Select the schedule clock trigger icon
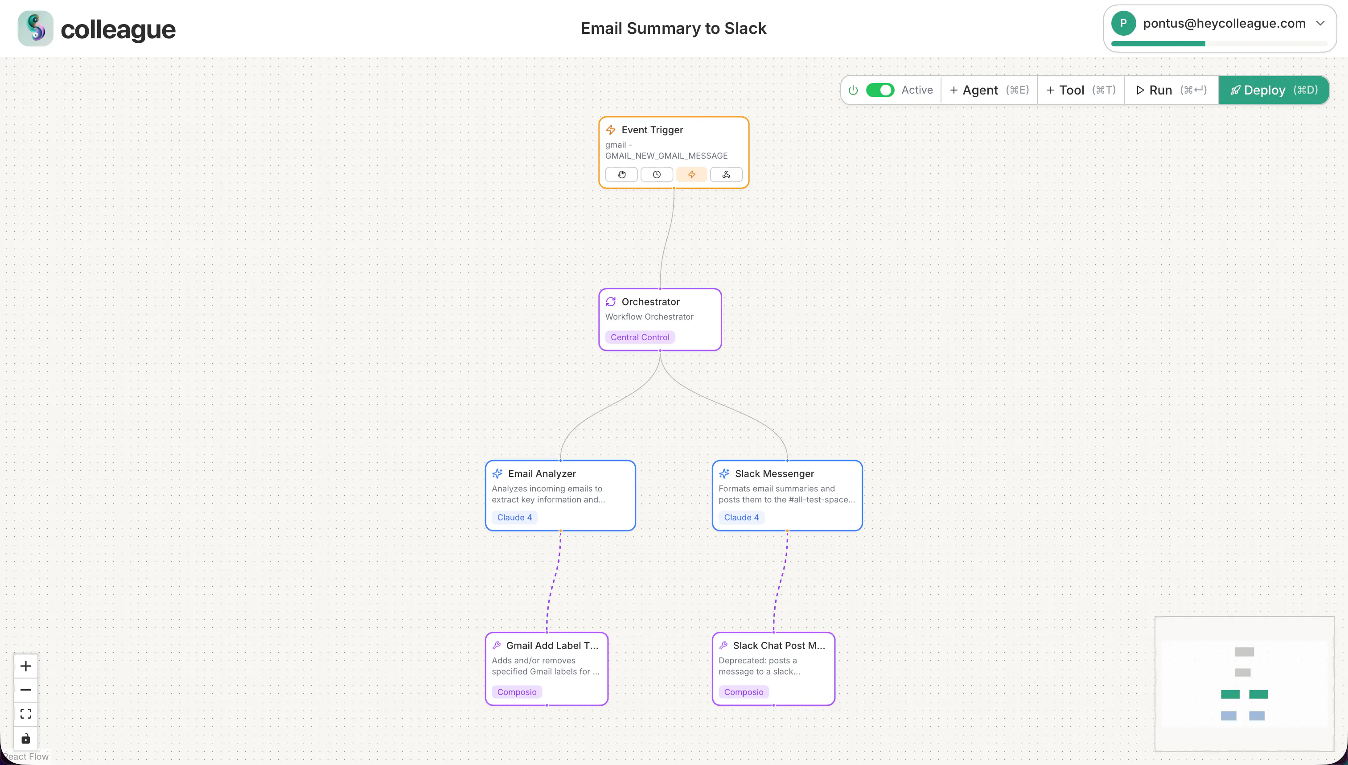 point(657,174)
